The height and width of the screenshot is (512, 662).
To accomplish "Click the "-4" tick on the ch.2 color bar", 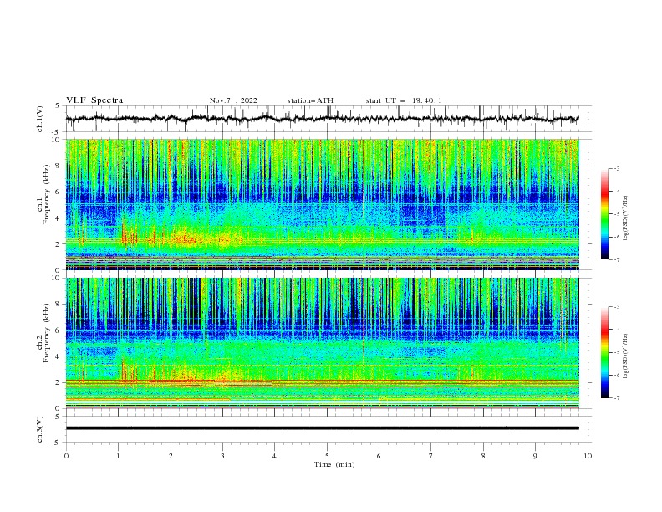I will tap(616, 330).
